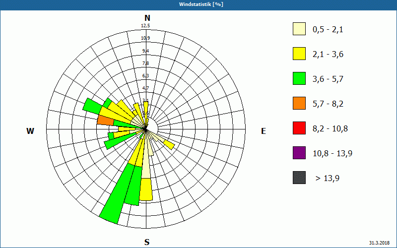Click the 12,5 radial axis value
The image size is (397, 248).
pos(145,26)
